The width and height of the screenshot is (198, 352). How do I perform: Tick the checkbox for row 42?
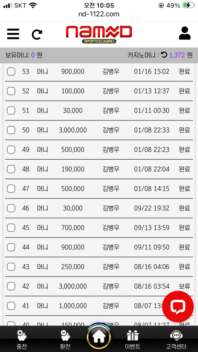pos(11,286)
